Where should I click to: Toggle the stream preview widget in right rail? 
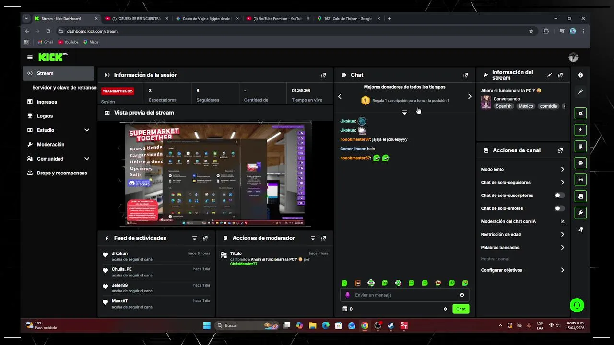[x=580, y=114]
